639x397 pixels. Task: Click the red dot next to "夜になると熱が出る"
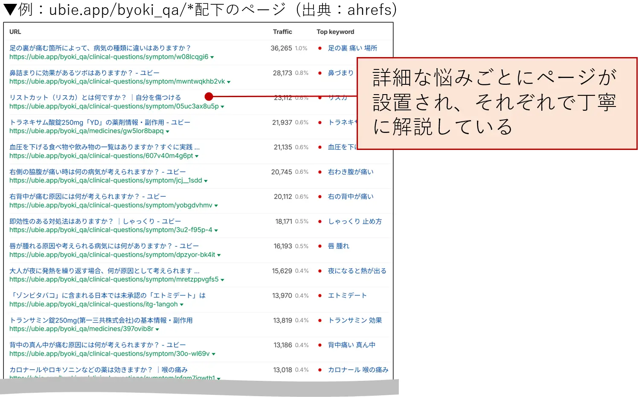tap(320, 270)
